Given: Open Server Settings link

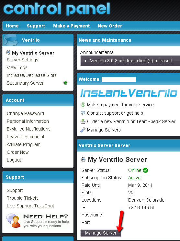Looking at the screenshot, I should point(22,60).
